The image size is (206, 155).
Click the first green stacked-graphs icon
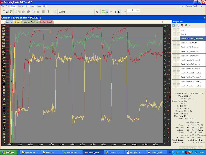[x=103, y=12]
